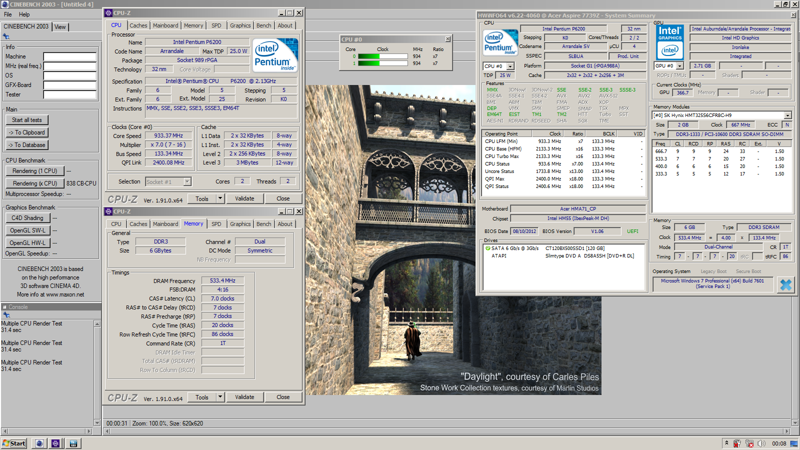Run the OpenGL HW-L benchmark
800x450 pixels.
point(27,243)
